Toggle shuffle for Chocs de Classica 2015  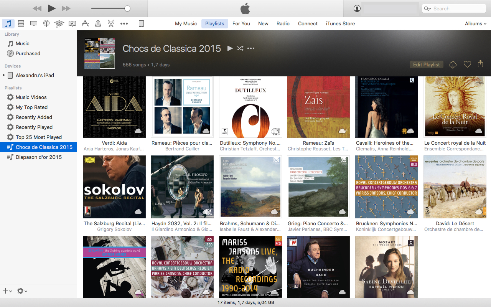240,48
